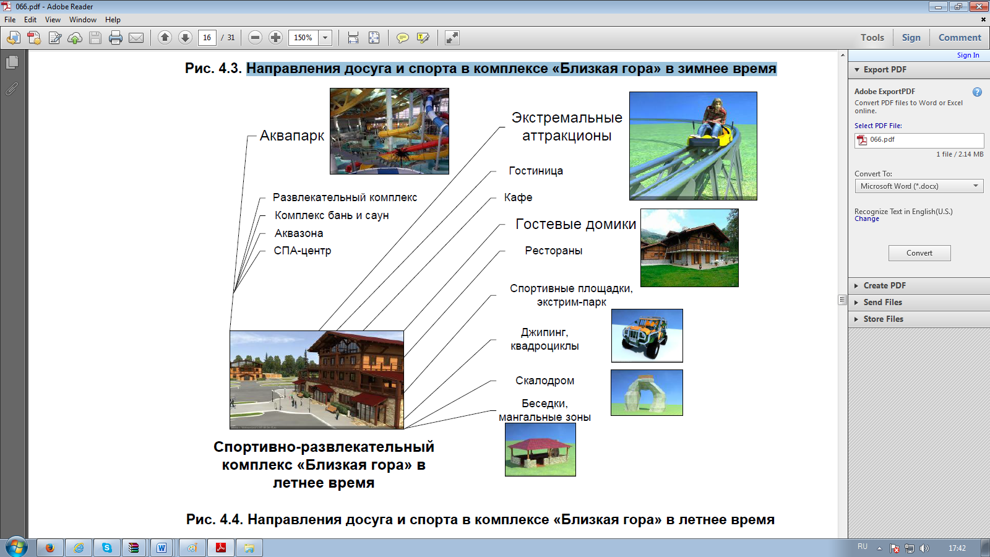Screen dimensions: 990x557
Task: Open the Edit menu
Action: point(30,20)
